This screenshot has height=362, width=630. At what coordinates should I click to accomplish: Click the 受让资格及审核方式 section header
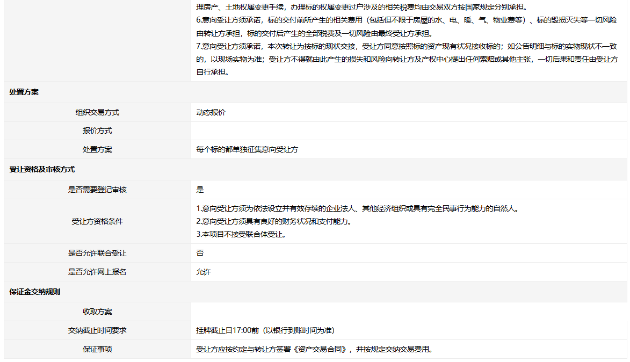[x=42, y=169]
